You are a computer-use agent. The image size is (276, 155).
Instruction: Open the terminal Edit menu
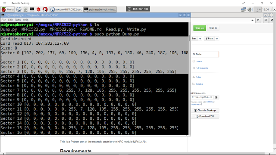click(10, 20)
